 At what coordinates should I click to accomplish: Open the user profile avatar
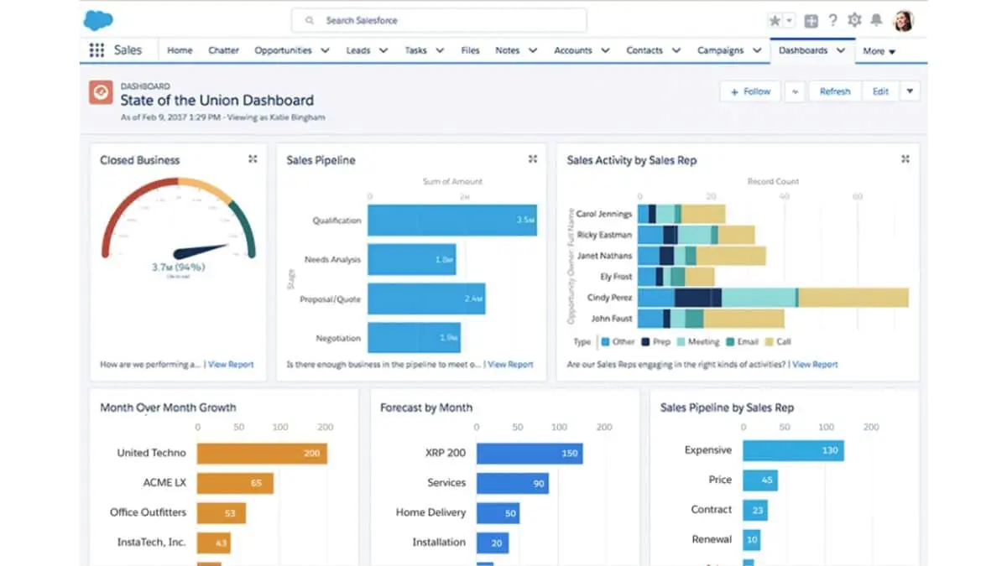pos(903,20)
